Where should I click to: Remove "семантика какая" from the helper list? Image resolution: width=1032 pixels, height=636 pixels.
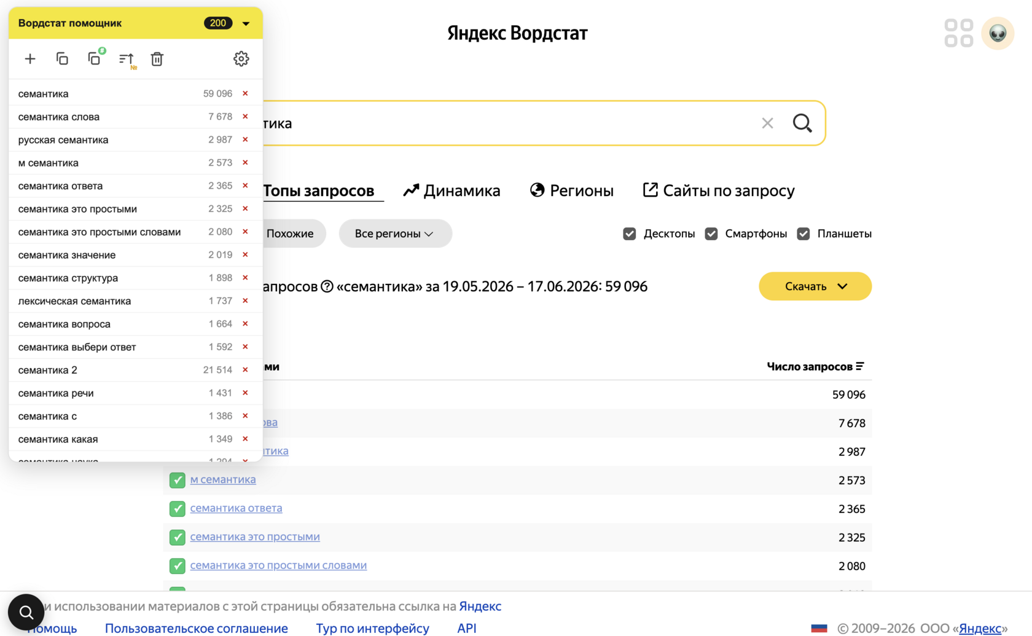tap(245, 439)
